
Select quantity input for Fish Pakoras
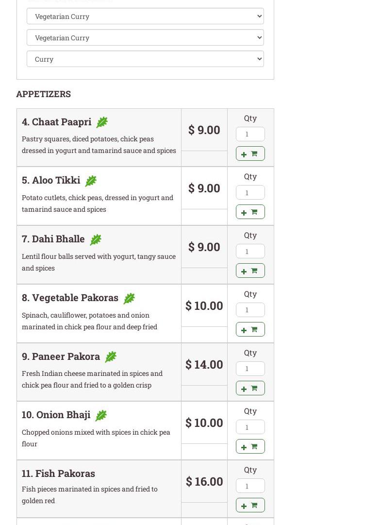(x=250, y=486)
